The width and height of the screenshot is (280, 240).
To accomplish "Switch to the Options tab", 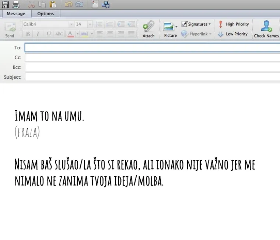I will [x=46, y=14].
